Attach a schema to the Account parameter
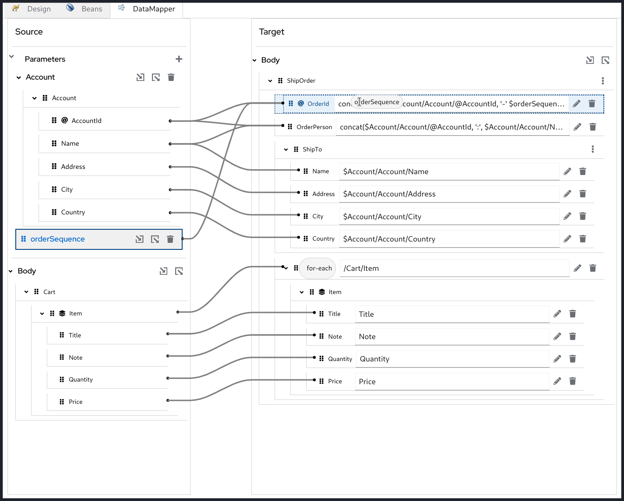Screen dimensions: 624x501 [x=141, y=77]
